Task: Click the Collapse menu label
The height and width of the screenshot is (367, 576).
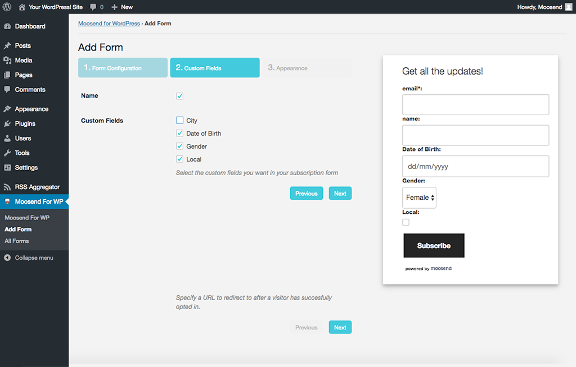Action: click(34, 258)
